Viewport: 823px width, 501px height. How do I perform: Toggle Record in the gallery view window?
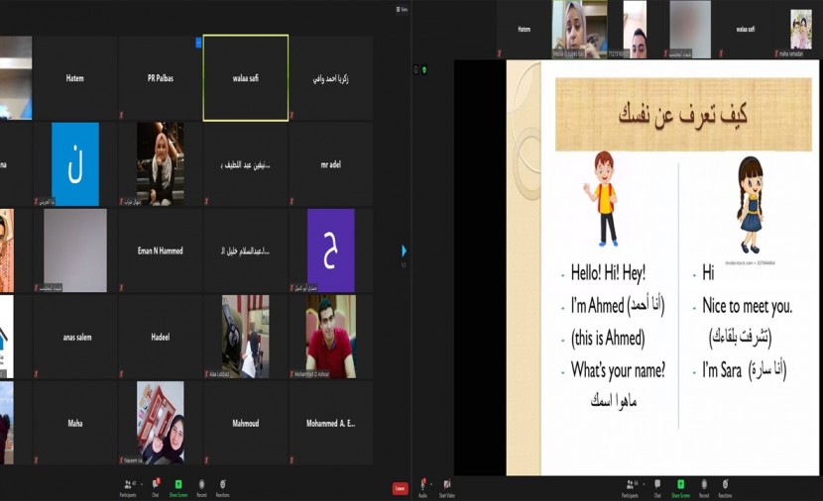pos(201,485)
